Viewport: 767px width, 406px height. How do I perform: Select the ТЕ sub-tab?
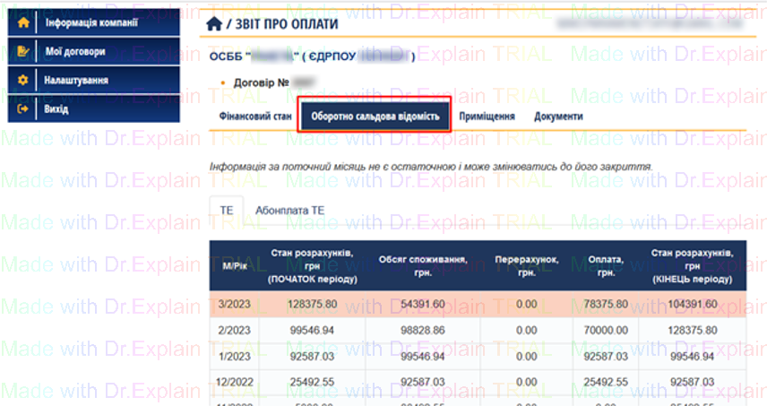[x=227, y=210]
